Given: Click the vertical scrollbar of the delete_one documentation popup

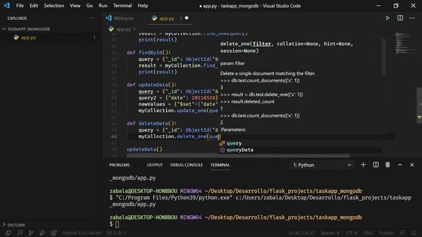Looking at the screenshot, I should [383, 57].
